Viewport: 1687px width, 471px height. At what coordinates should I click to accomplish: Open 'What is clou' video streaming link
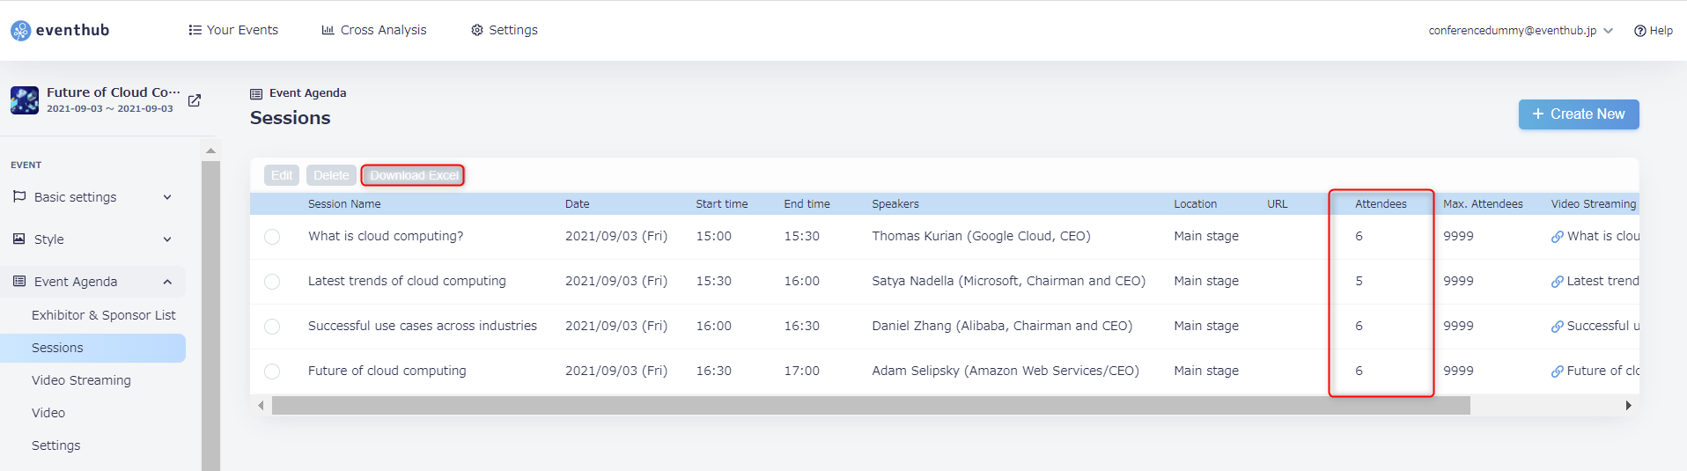(1603, 236)
